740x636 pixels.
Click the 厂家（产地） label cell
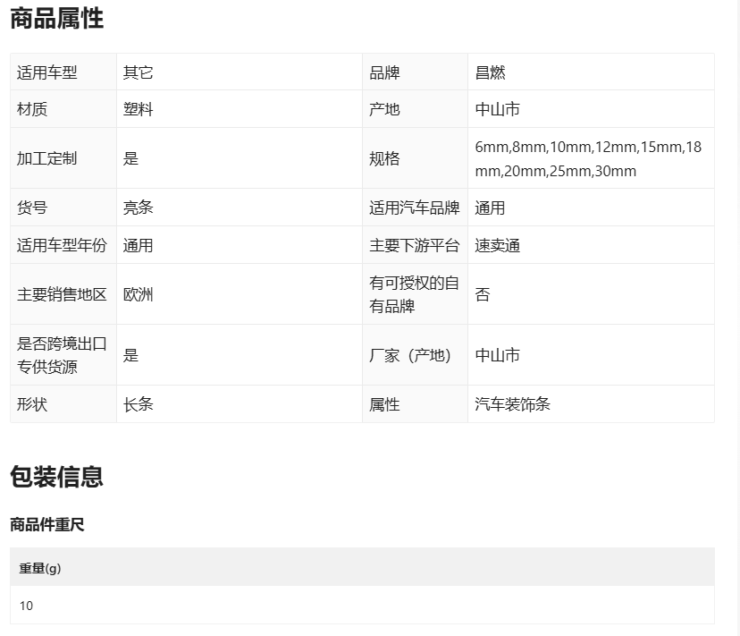pos(415,355)
